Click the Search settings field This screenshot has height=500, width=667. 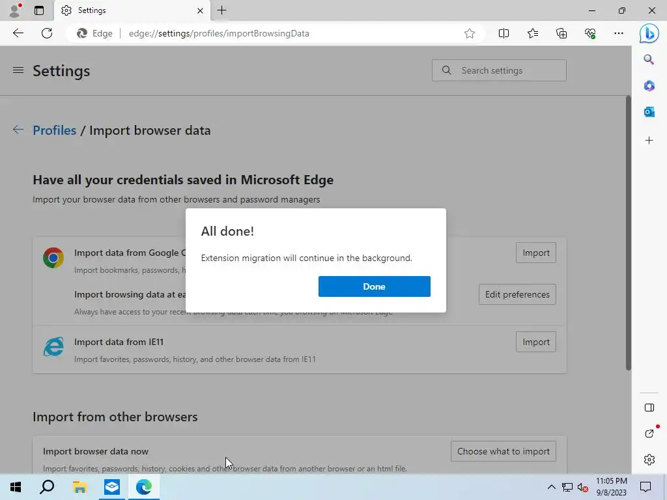[x=499, y=70]
